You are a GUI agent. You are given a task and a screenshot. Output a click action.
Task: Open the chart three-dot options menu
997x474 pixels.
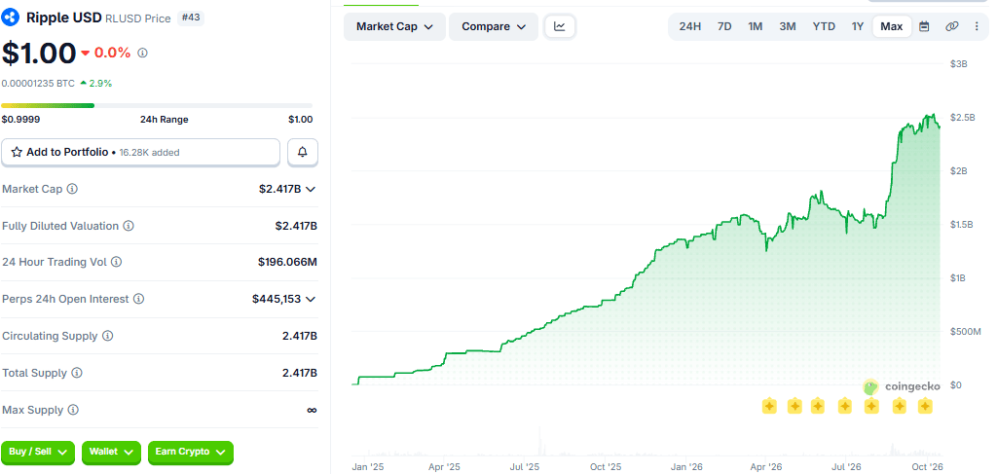click(x=977, y=26)
